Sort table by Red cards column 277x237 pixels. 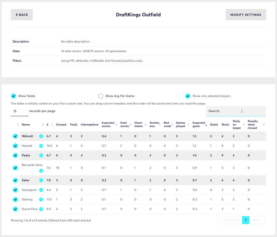point(168,125)
